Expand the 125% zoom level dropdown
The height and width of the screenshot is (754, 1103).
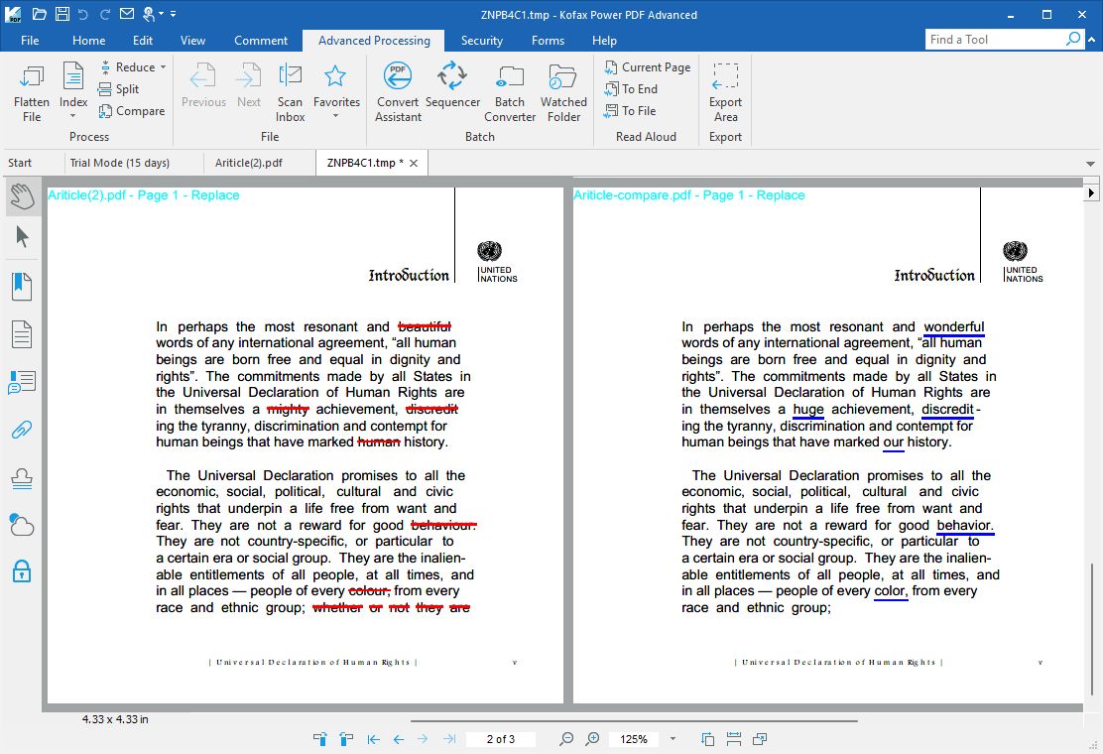point(672,738)
